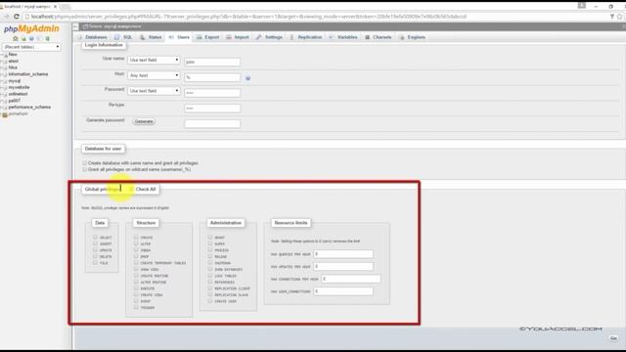
Task: Expand the mywebsite tree node
Action: (x=2, y=88)
